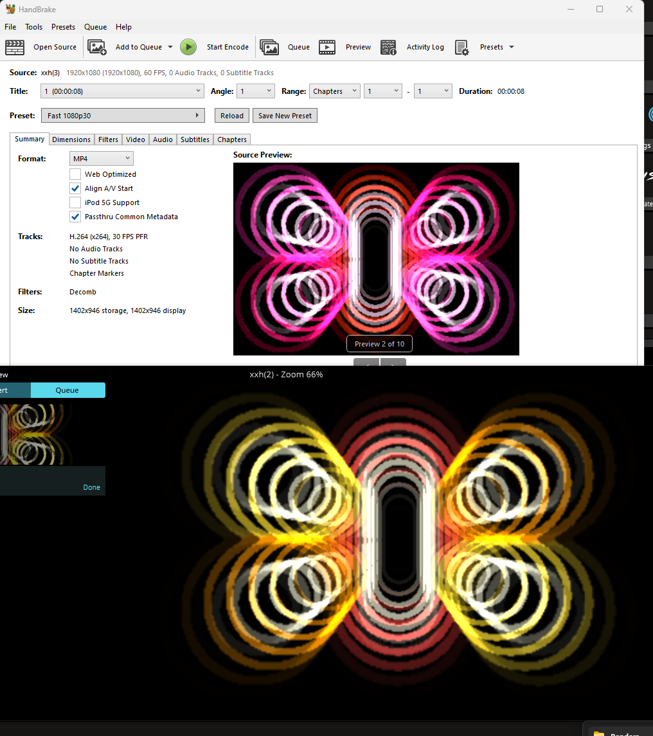Uncheck Align A/V Start
Viewport: 653px width, 736px height.
coord(75,188)
